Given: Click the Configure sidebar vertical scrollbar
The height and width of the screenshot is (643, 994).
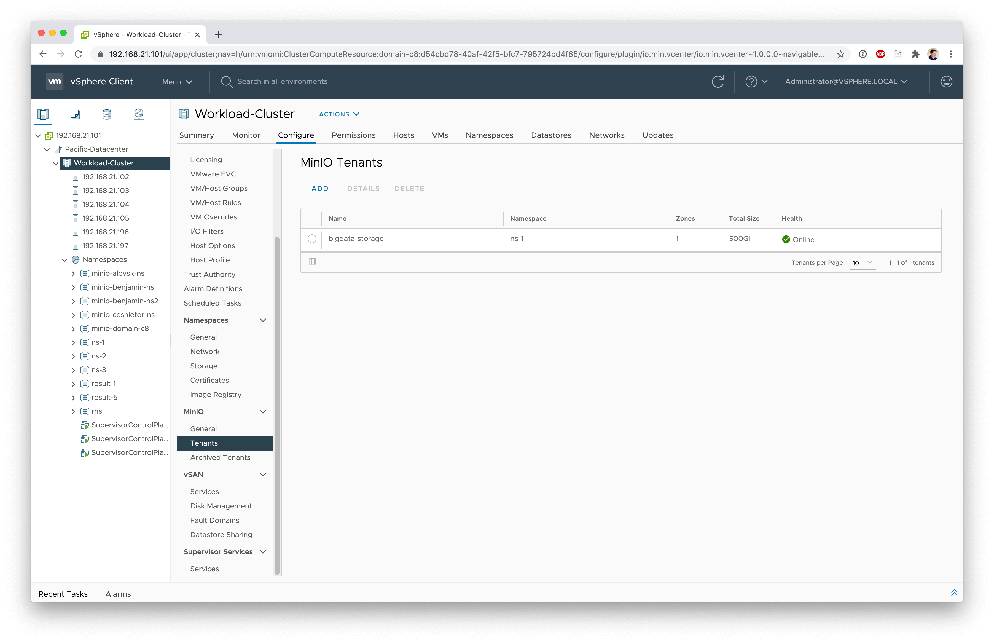Looking at the screenshot, I should click(x=277, y=405).
